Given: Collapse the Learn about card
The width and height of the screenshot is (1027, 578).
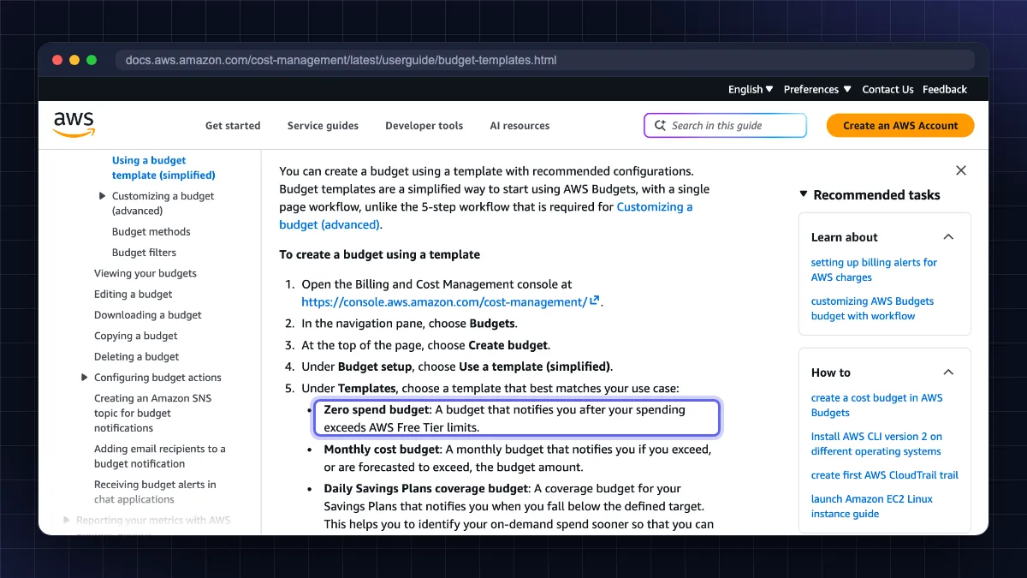Looking at the screenshot, I should [x=948, y=237].
